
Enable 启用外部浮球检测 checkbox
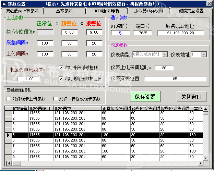click(61, 68)
